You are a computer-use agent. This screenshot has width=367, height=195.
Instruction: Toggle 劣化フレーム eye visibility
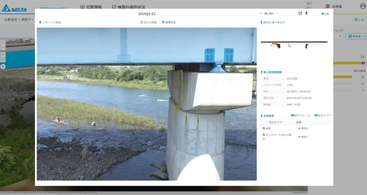pos(292,115)
